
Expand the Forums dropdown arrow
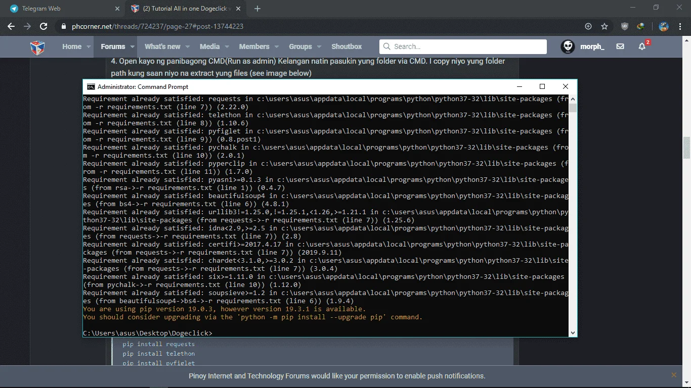pos(132,46)
